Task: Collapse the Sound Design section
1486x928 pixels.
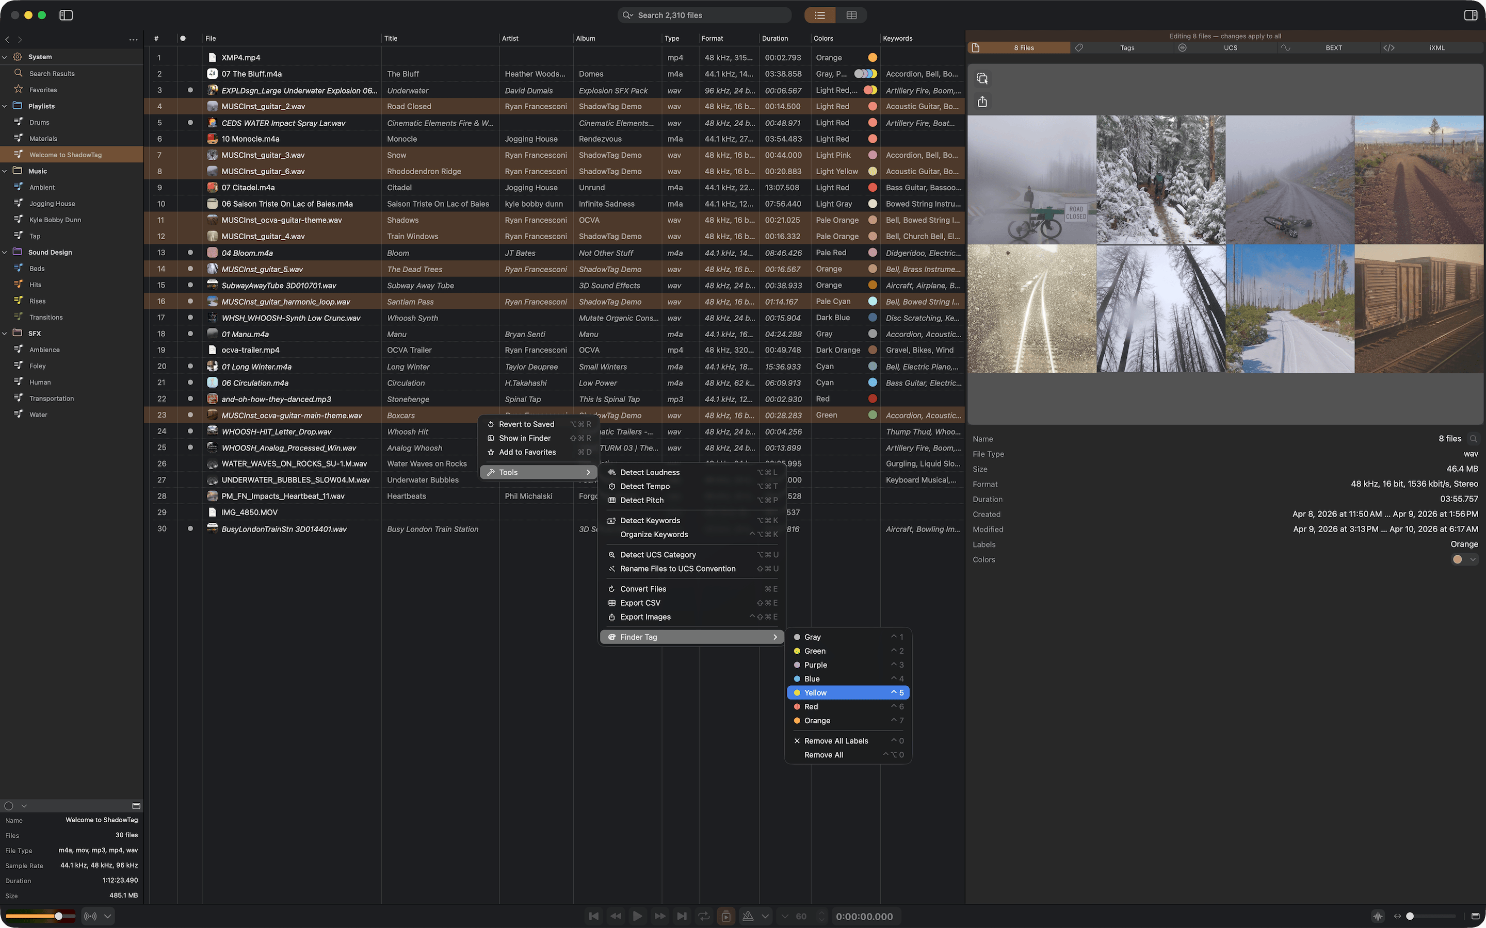Action: (5, 252)
